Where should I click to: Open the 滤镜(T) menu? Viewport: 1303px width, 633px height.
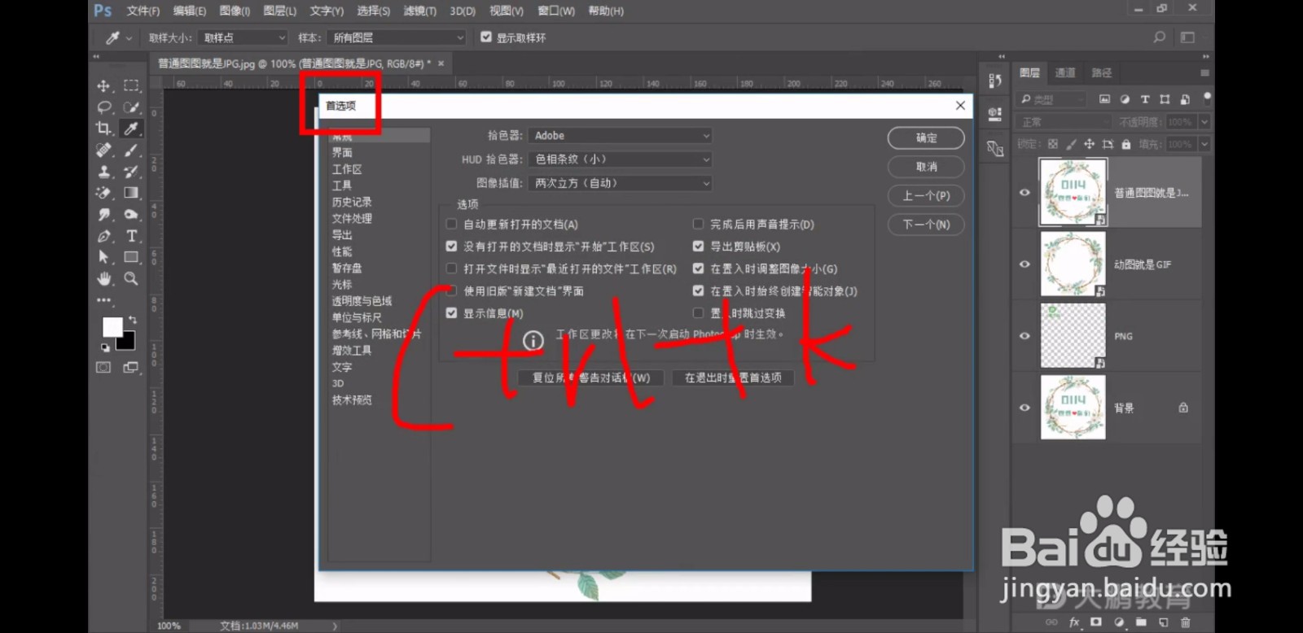[420, 11]
